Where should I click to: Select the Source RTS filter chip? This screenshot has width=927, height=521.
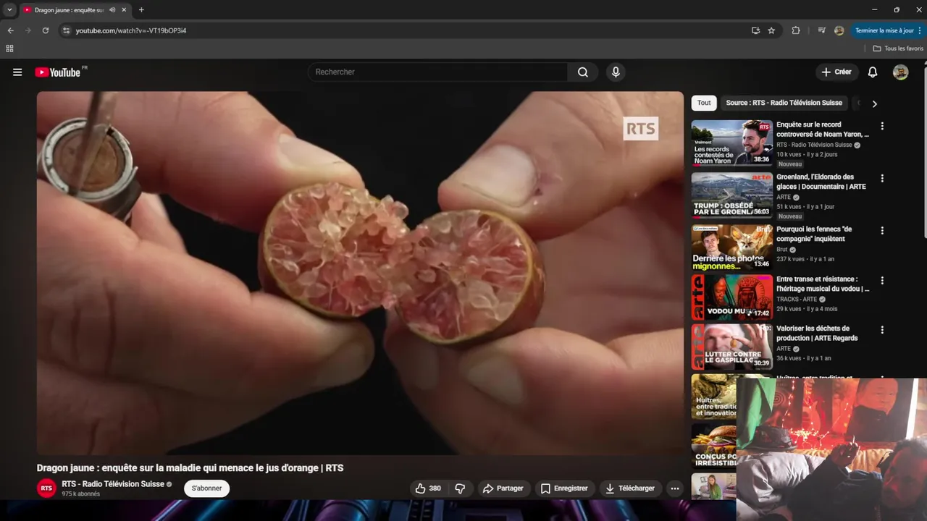coord(784,103)
